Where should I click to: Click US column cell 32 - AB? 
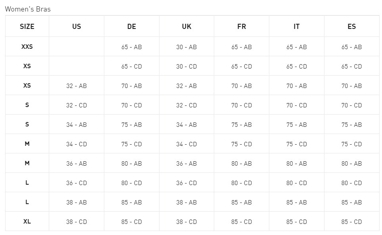point(77,86)
